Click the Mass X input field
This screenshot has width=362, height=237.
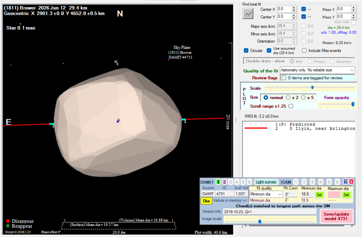[344, 9]
